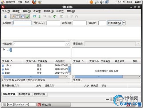
Task: Toggle the remote directory tree view
Action: [23, 16]
